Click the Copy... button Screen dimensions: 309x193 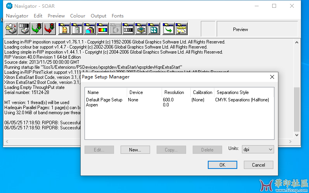click(171, 150)
